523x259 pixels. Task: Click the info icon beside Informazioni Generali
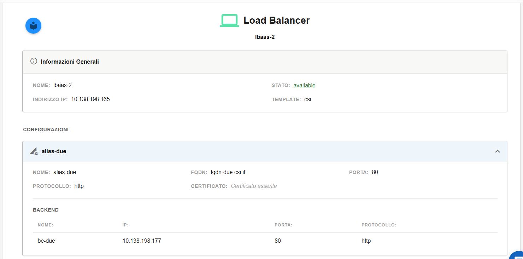coord(34,61)
